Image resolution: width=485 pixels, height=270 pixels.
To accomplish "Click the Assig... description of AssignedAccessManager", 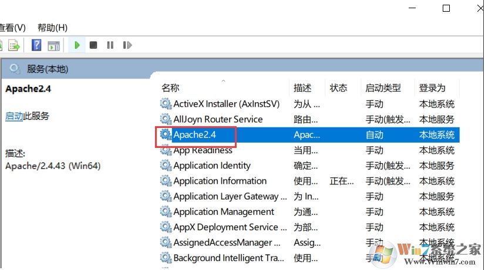I will coord(307,243).
